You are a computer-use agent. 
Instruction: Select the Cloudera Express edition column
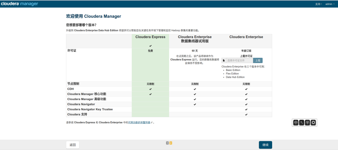pos(150,37)
